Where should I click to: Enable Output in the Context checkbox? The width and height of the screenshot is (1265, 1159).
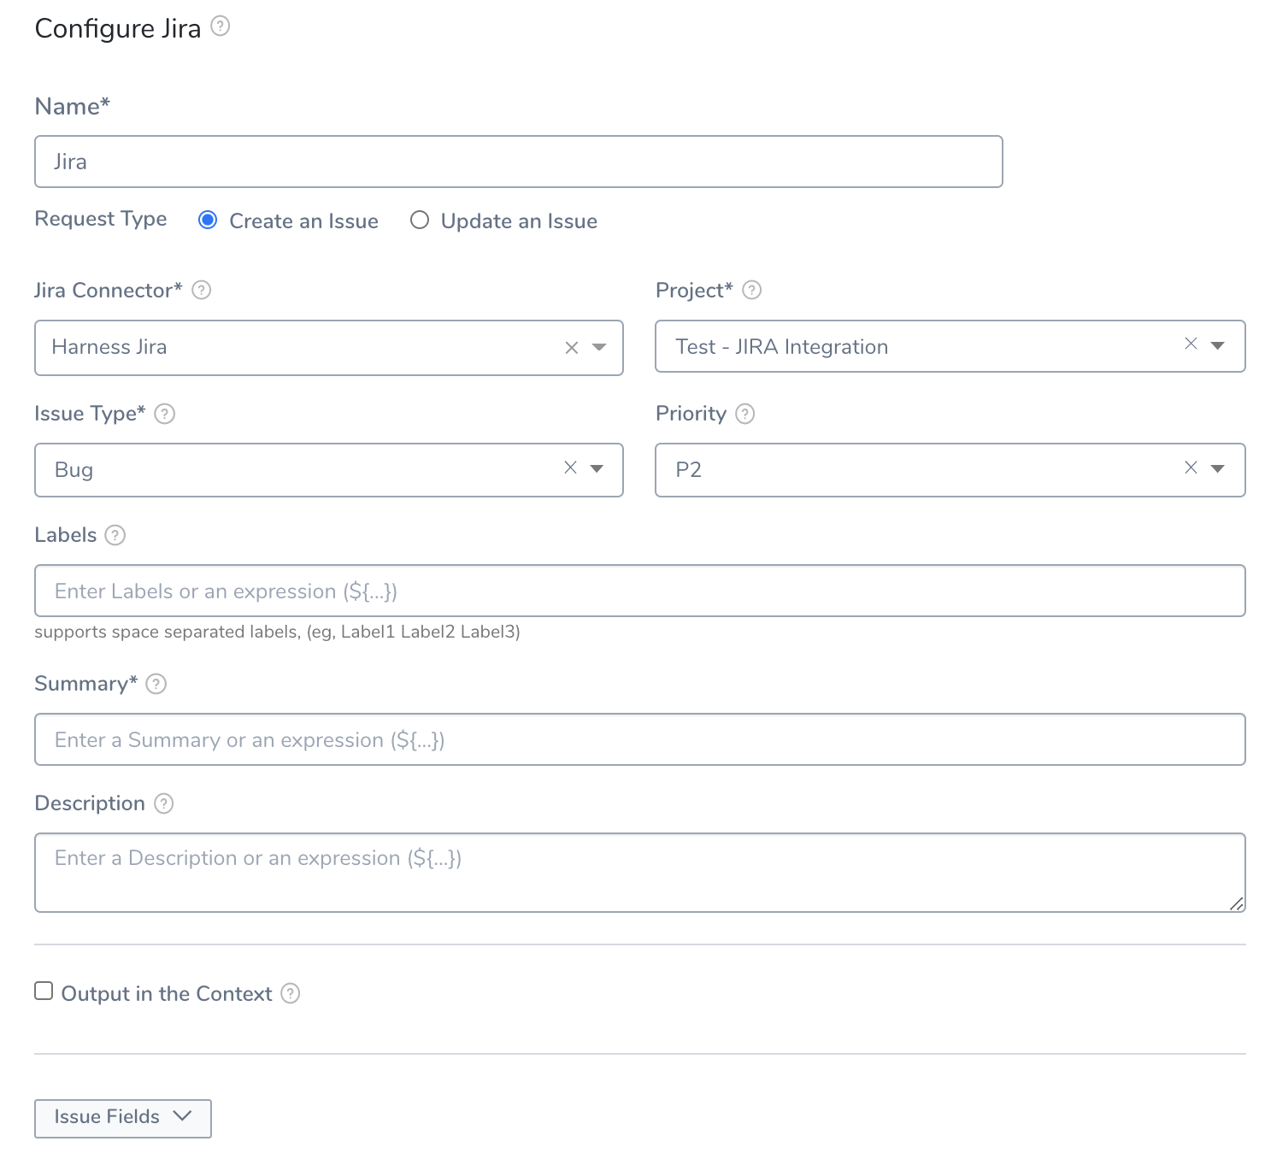(44, 991)
